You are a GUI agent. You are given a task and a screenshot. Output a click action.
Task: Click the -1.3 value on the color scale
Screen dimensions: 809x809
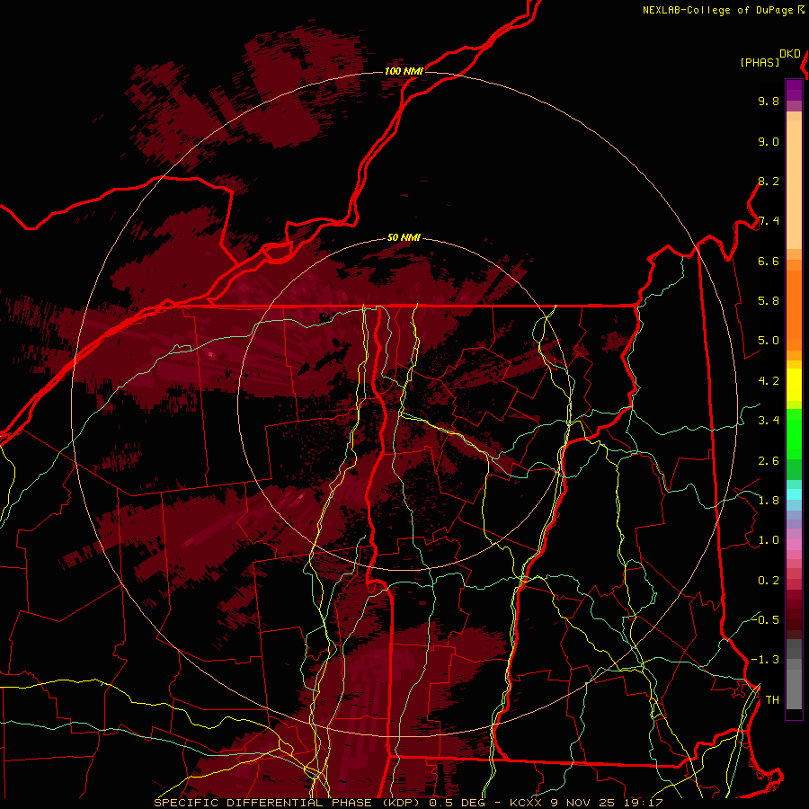tap(765, 660)
